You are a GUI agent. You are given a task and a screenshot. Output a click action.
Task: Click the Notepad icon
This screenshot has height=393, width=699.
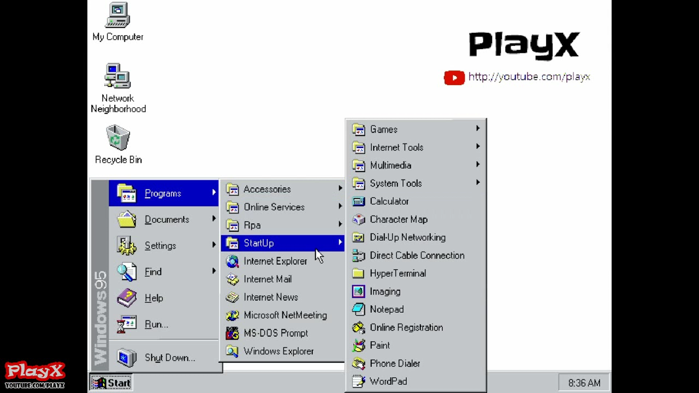(x=358, y=309)
